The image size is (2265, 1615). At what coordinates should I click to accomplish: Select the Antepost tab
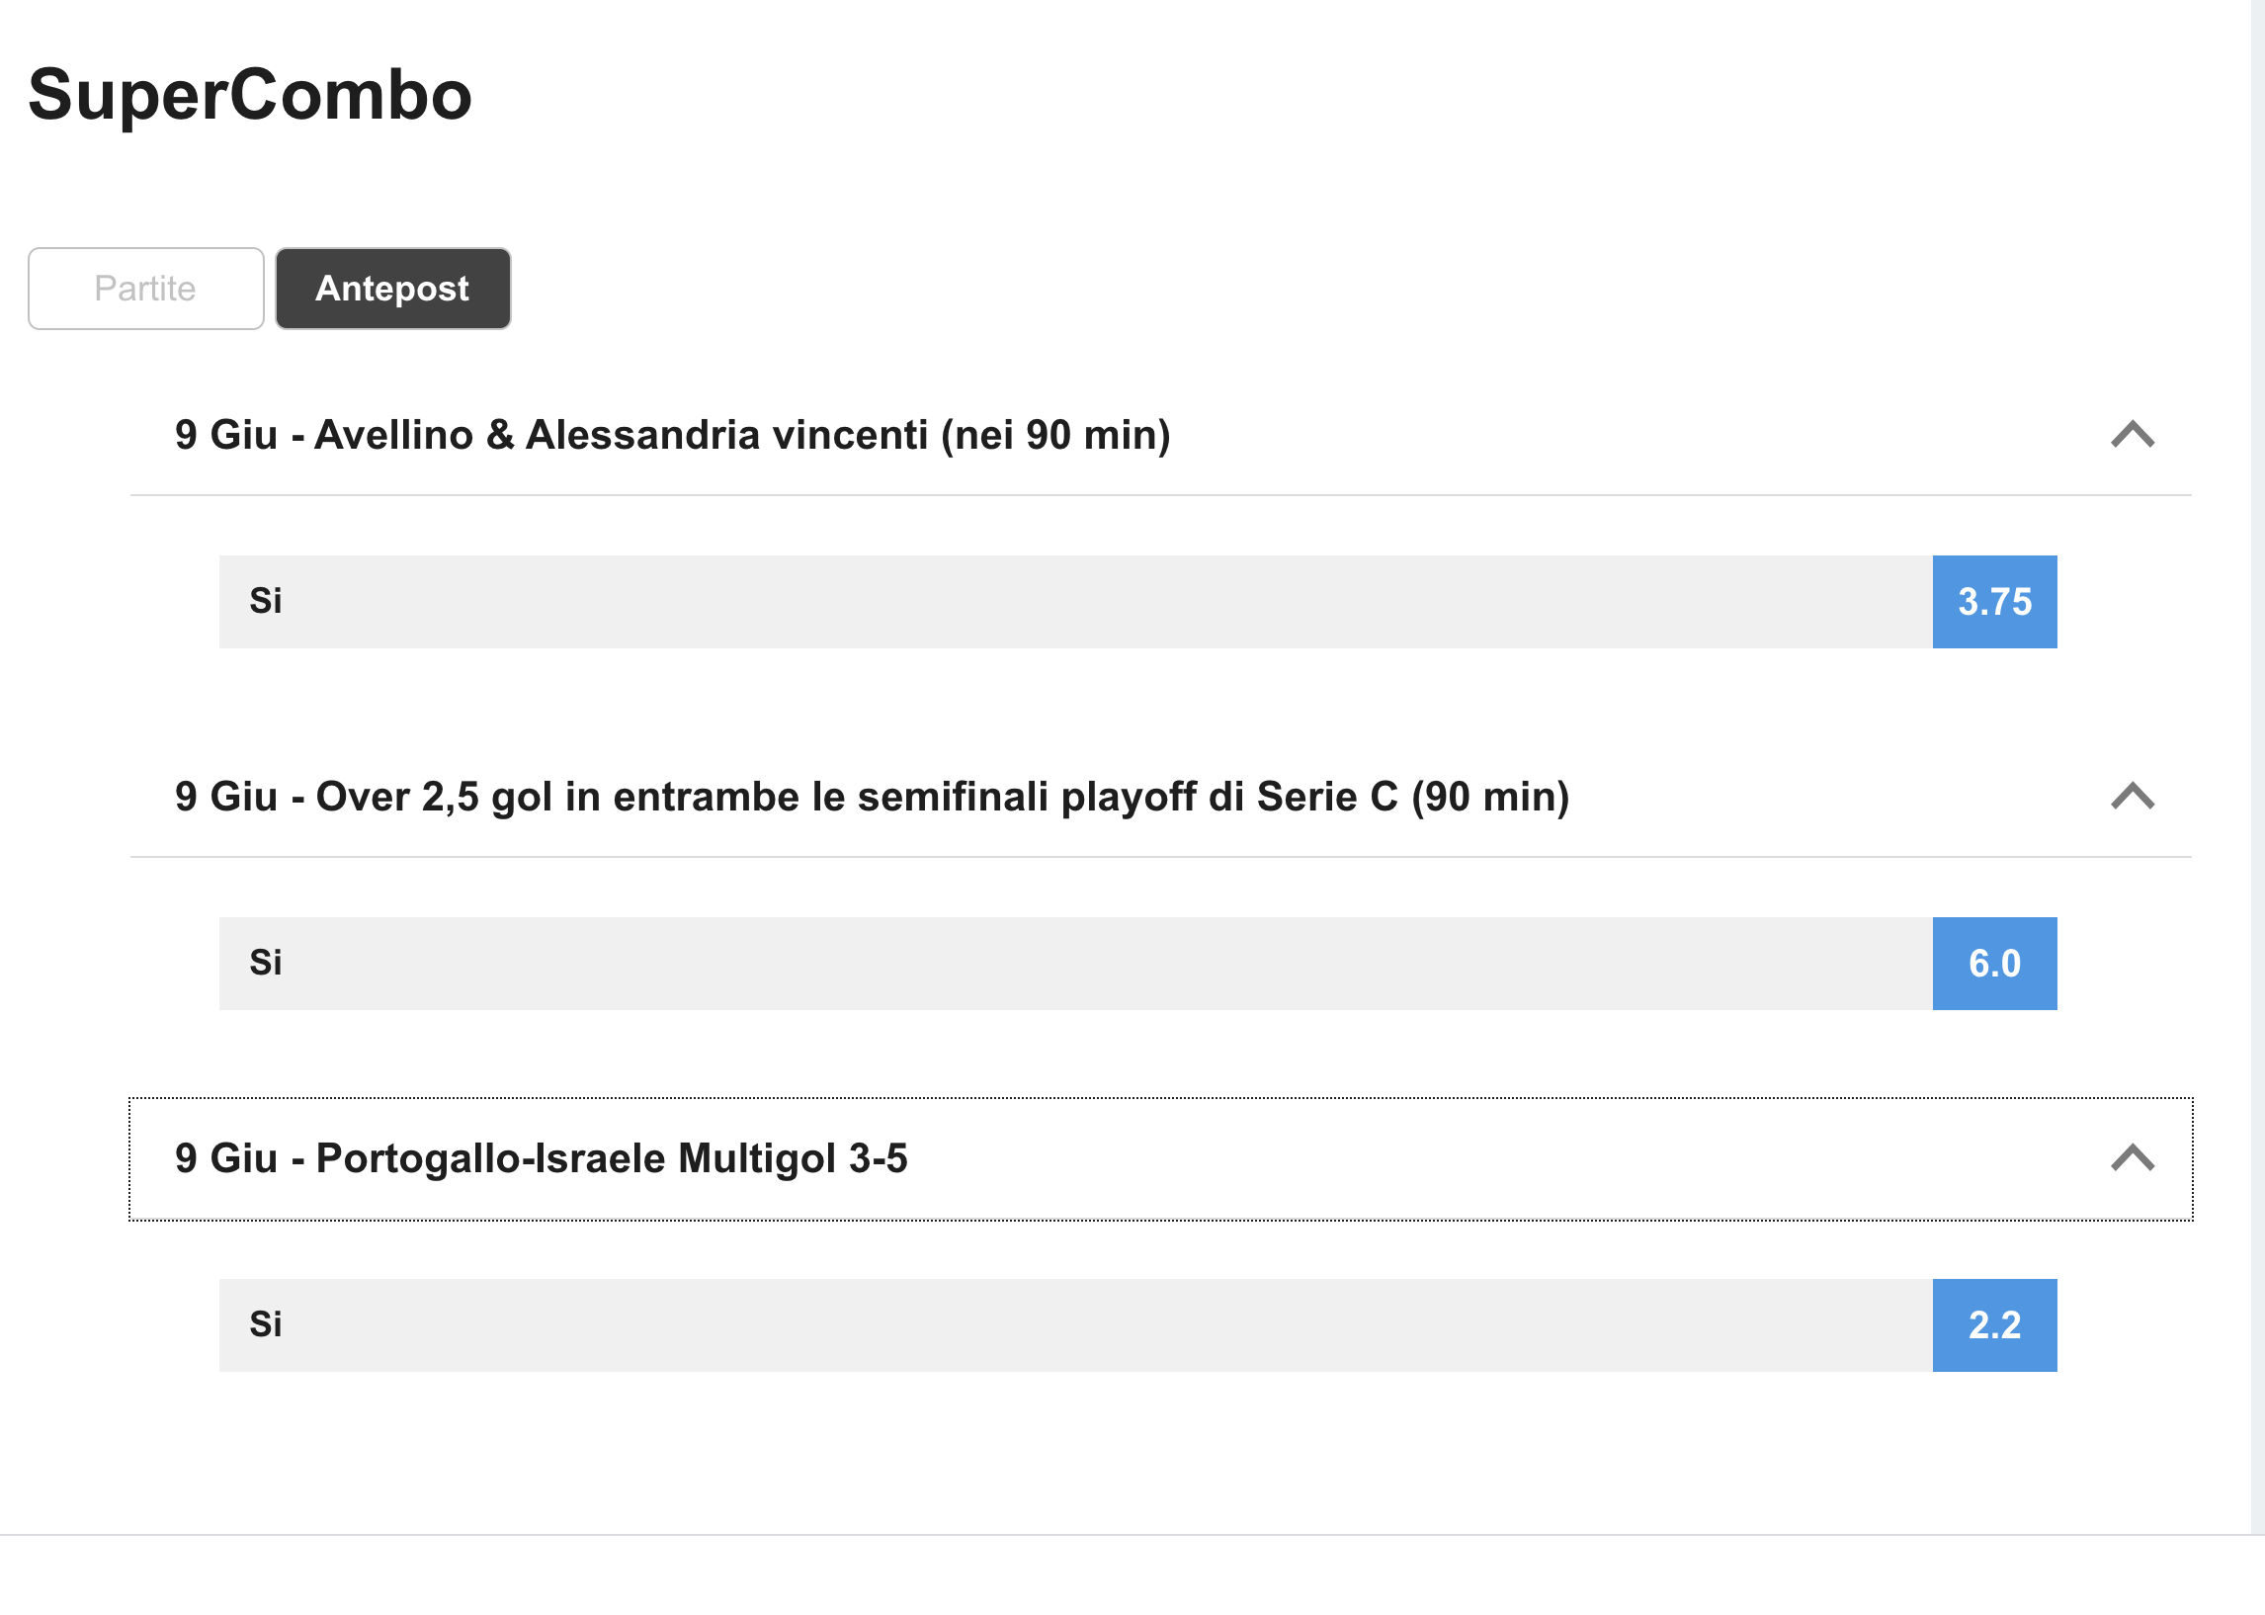392,289
